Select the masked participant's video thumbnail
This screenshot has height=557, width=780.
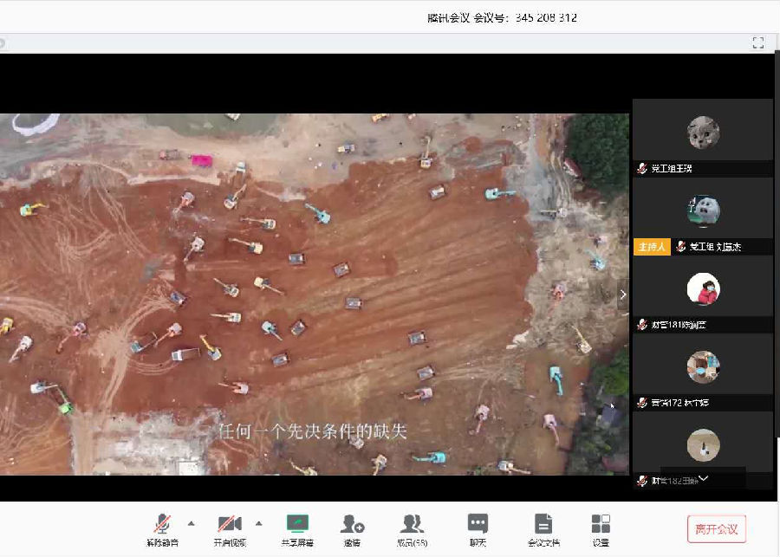703,287
